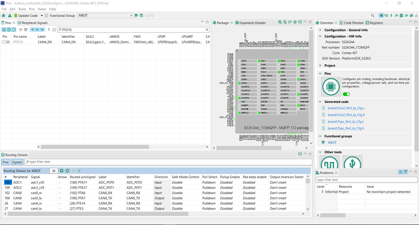Image resolution: width=419 pixels, height=225 pixels.
Task: Move routing row down with arrow icon
Action: 79,171
